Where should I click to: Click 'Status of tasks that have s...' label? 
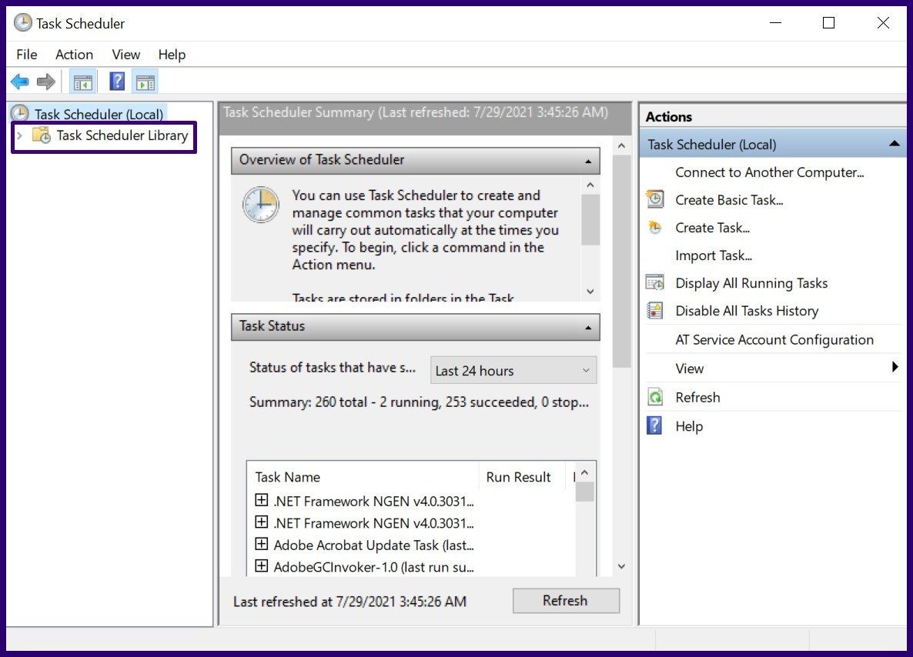click(x=333, y=368)
